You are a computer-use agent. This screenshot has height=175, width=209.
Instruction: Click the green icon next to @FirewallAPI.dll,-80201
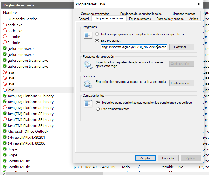(5, 137)
